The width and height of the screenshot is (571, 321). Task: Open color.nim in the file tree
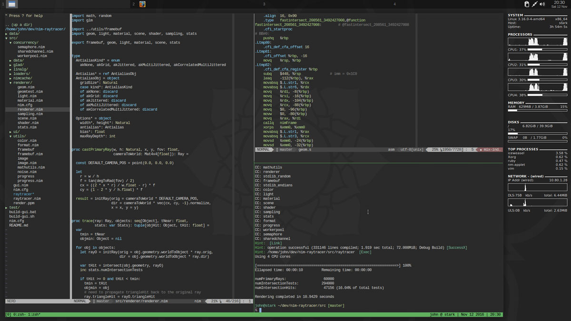27,141
